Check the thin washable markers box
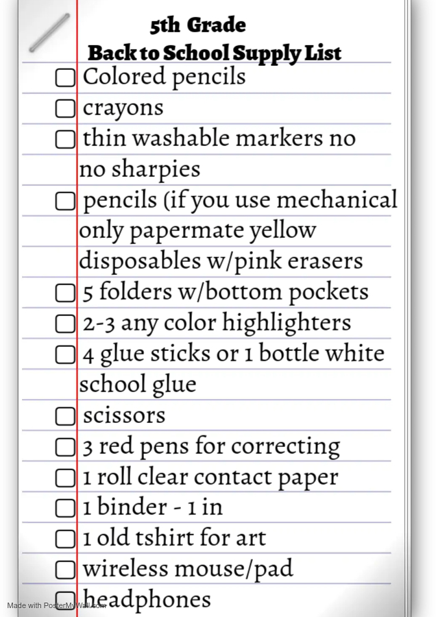Viewport: 436px width, 617px height. point(65,139)
